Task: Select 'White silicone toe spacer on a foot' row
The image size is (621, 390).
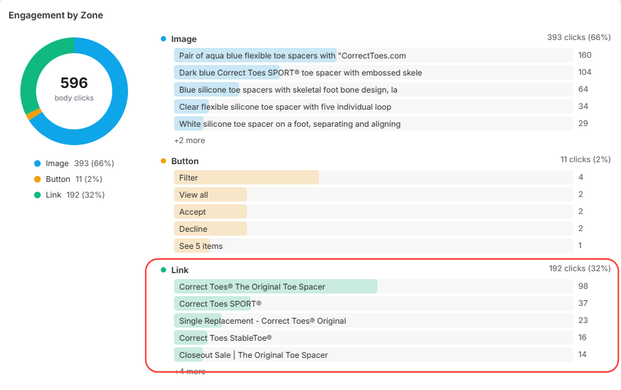Action: (x=373, y=123)
